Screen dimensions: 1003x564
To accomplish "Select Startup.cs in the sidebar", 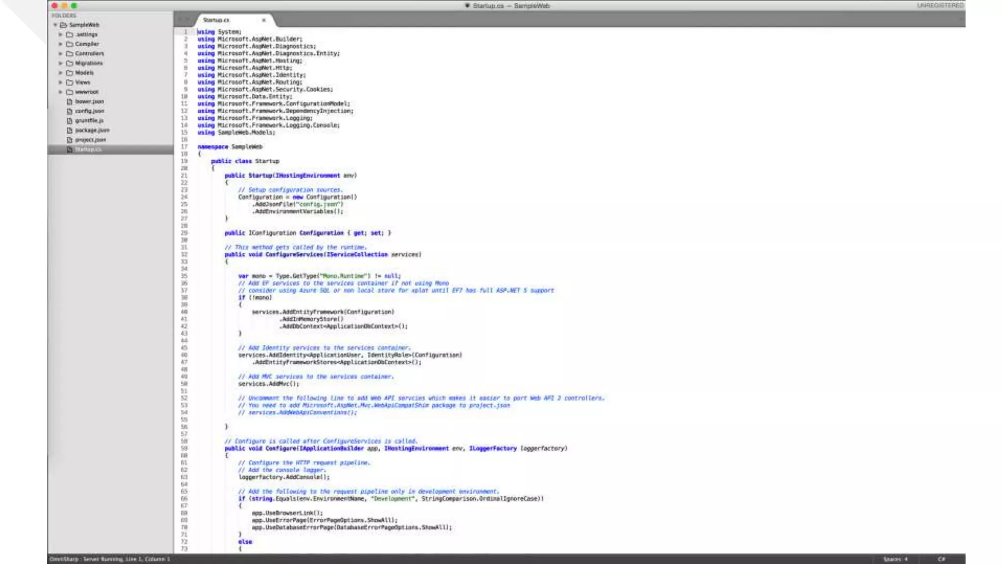I will pos(88,149).
